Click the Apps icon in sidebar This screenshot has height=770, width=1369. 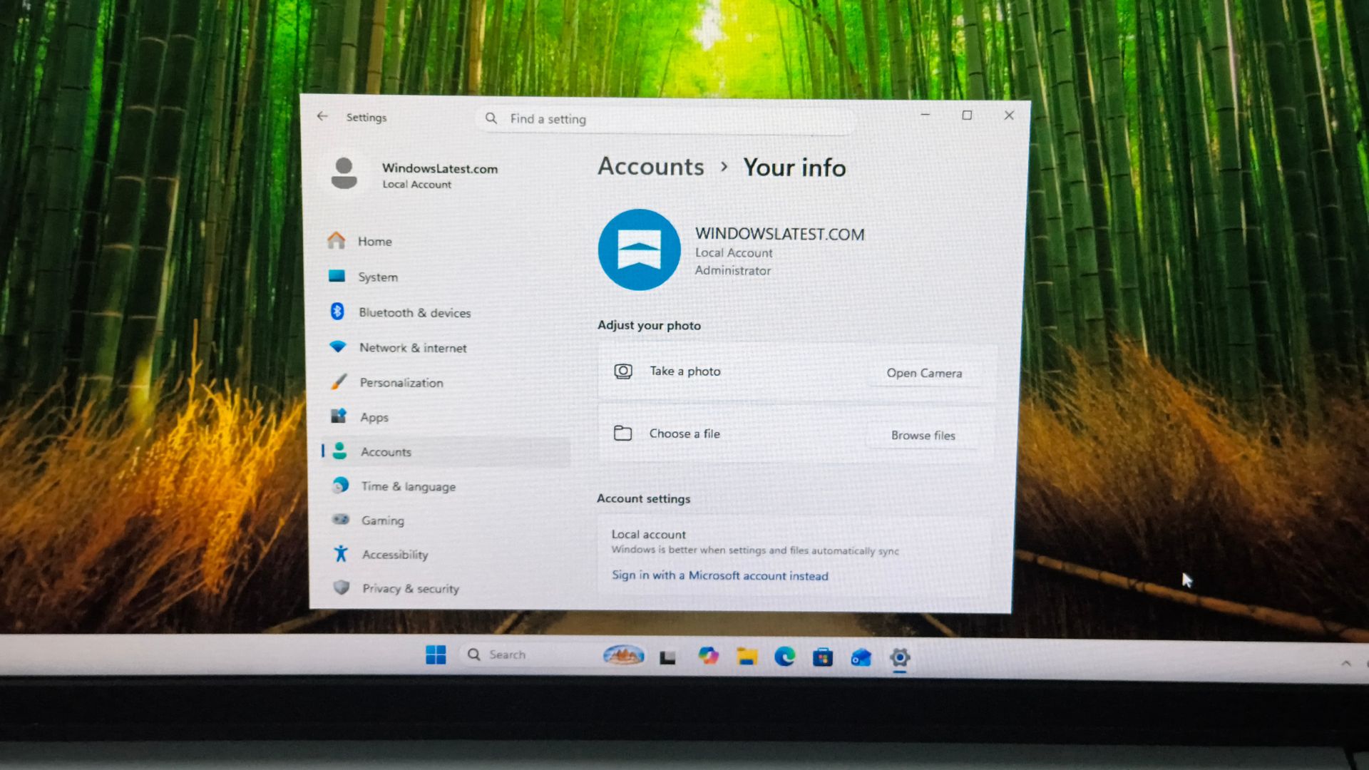tap(339, 416)
